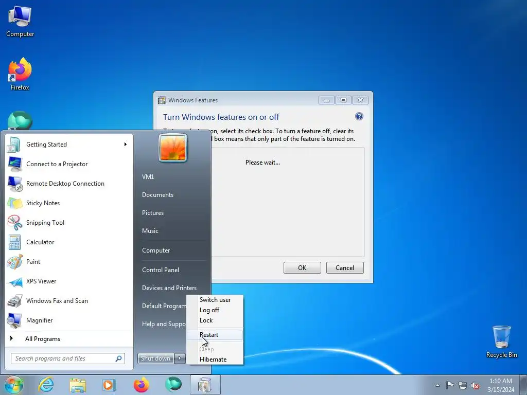Launch Snipping Tool from the Start menu list

[x=68, y=223]
